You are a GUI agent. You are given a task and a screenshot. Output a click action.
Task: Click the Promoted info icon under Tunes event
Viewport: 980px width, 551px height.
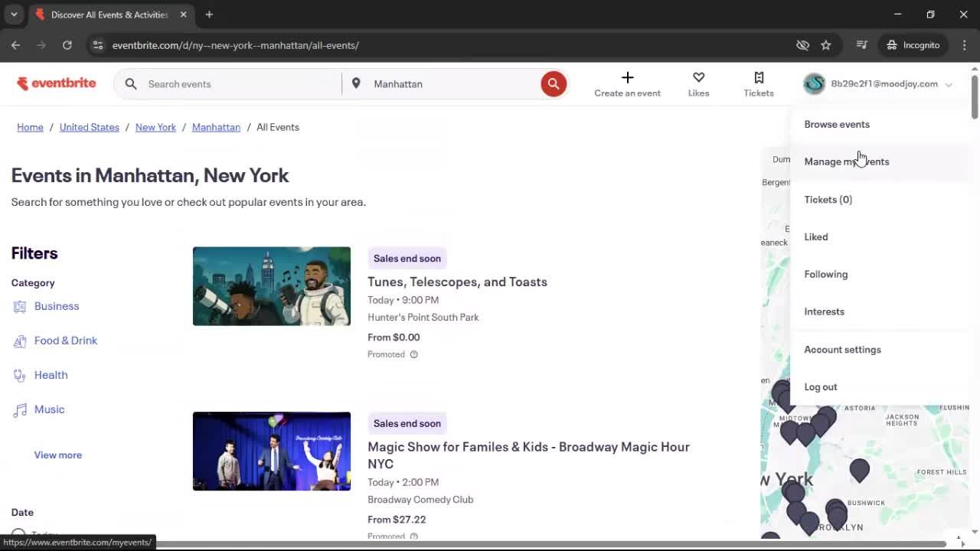click(x=413, y=354)
